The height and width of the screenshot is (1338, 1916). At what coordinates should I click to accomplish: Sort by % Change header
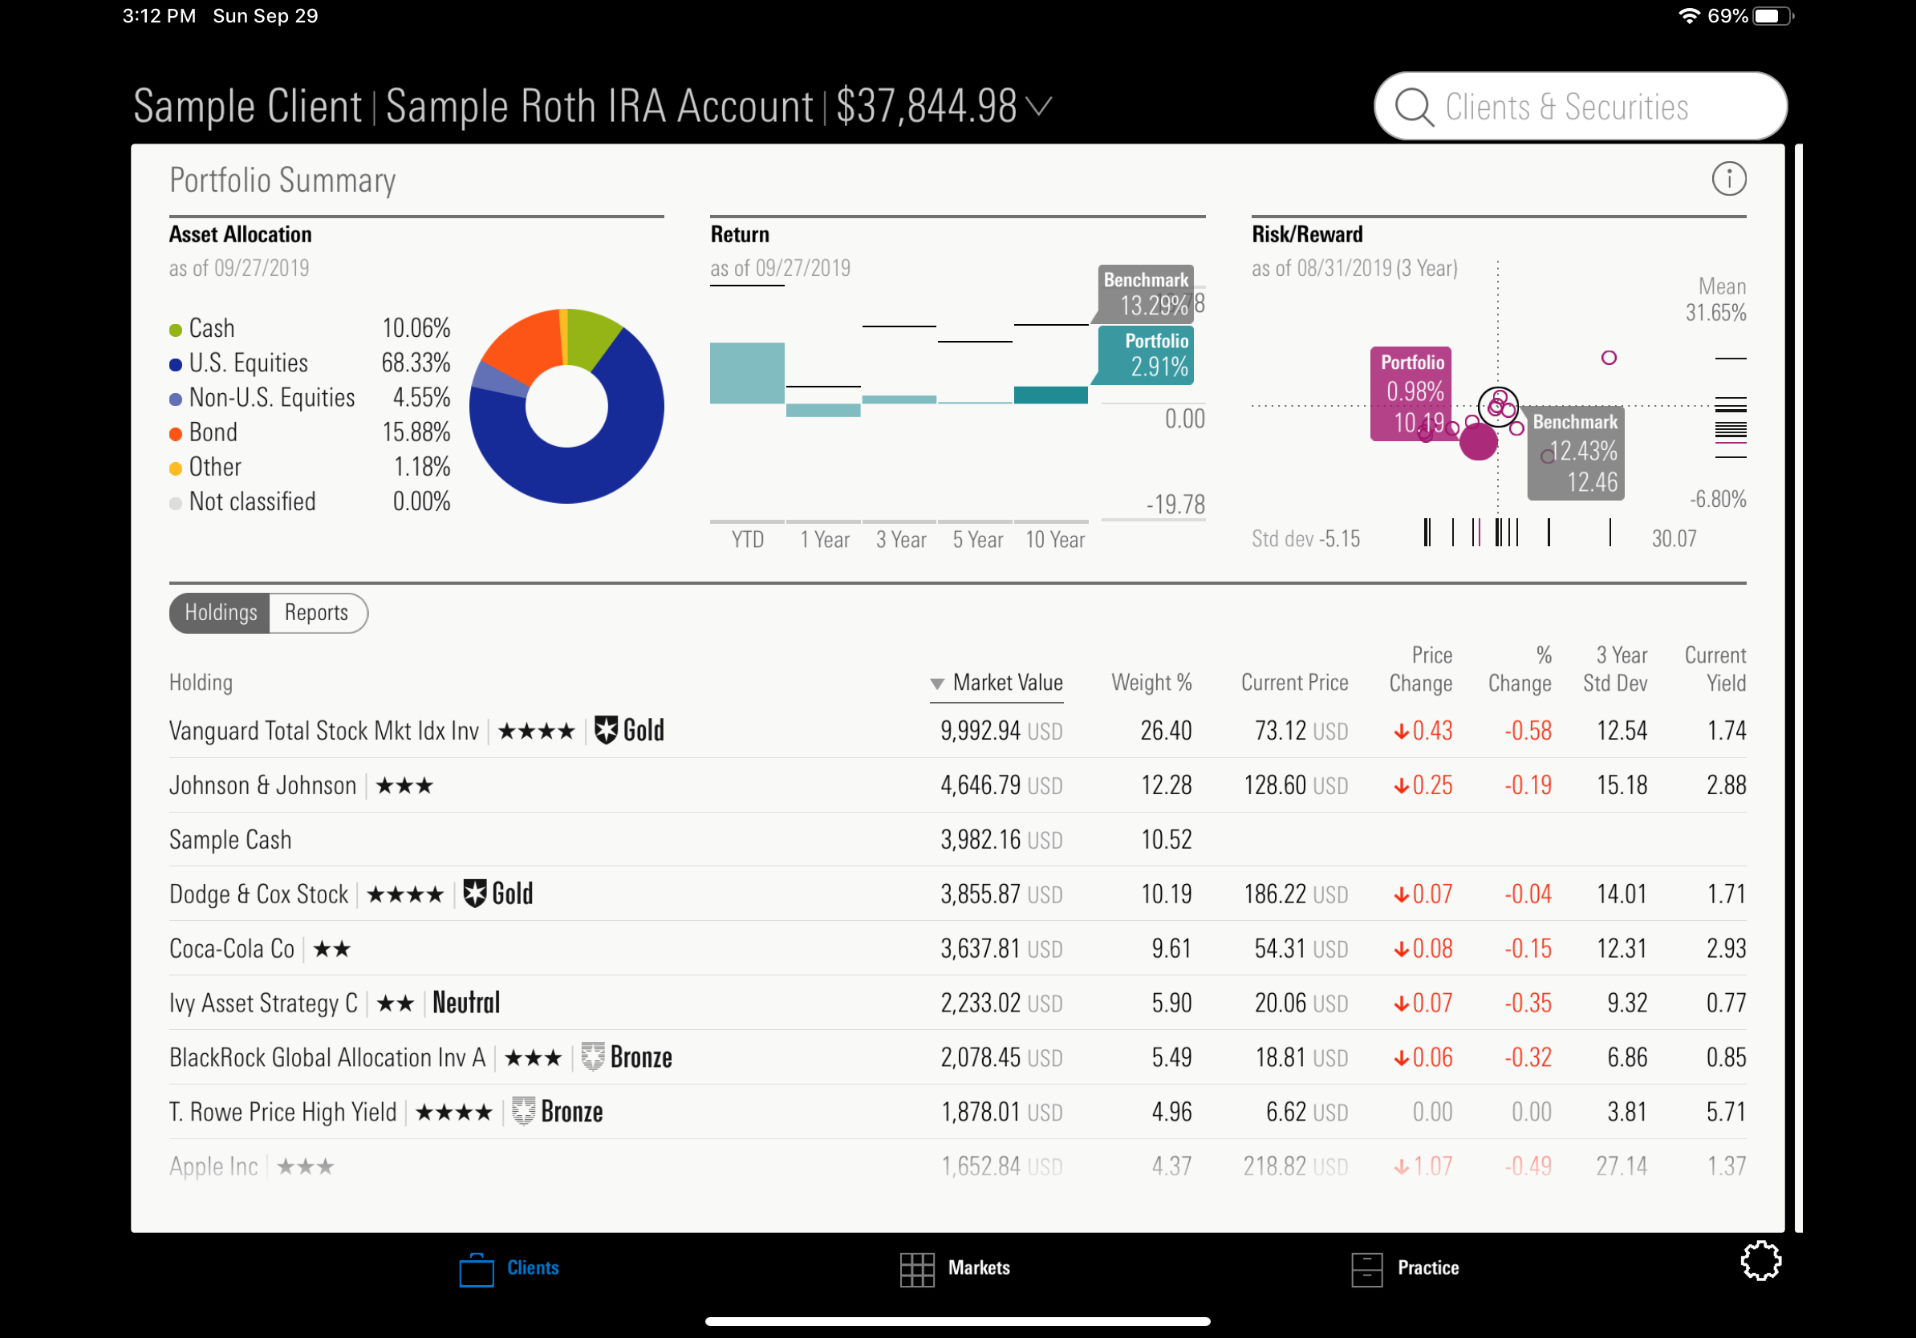1520,670
